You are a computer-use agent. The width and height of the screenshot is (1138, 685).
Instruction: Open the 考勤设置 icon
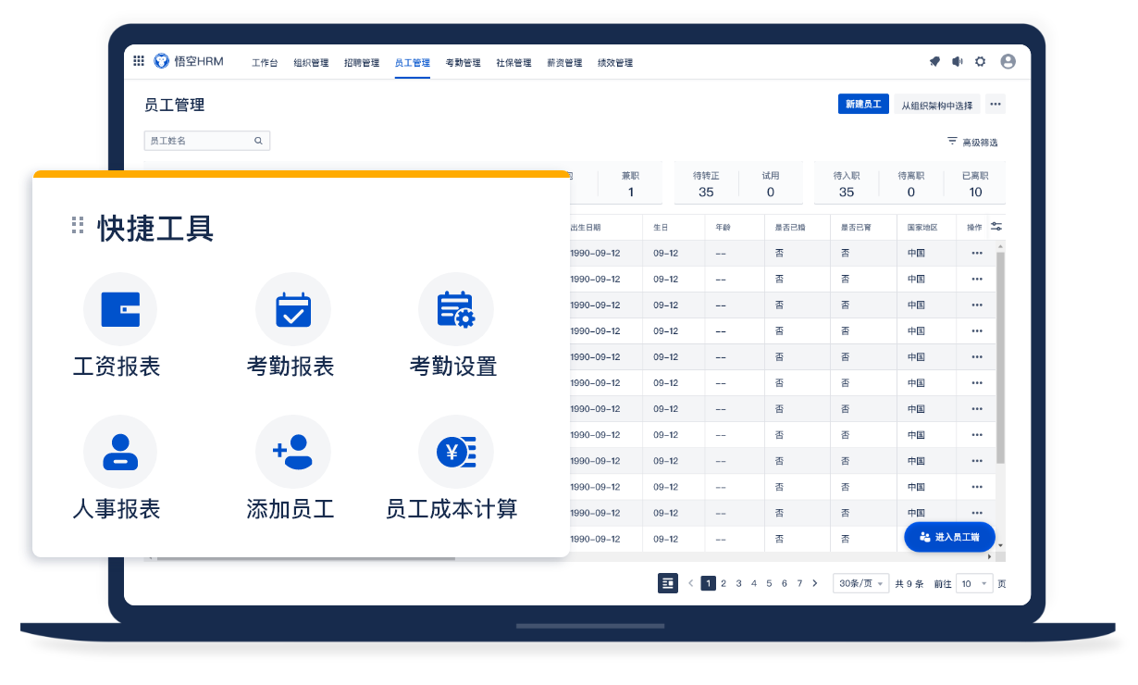click(x=455, y=309)
